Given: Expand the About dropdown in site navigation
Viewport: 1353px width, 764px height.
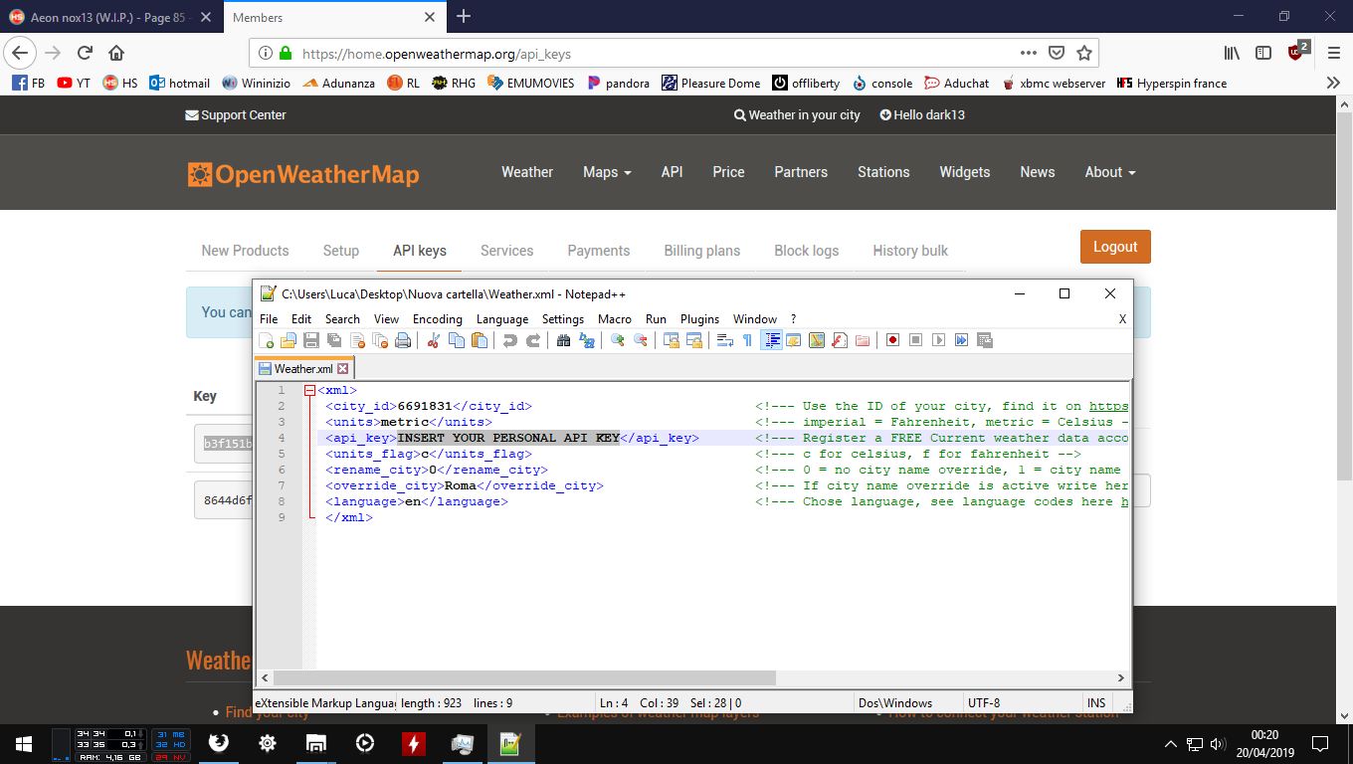Looking at the screenshot, I should tap(1109, 172).
